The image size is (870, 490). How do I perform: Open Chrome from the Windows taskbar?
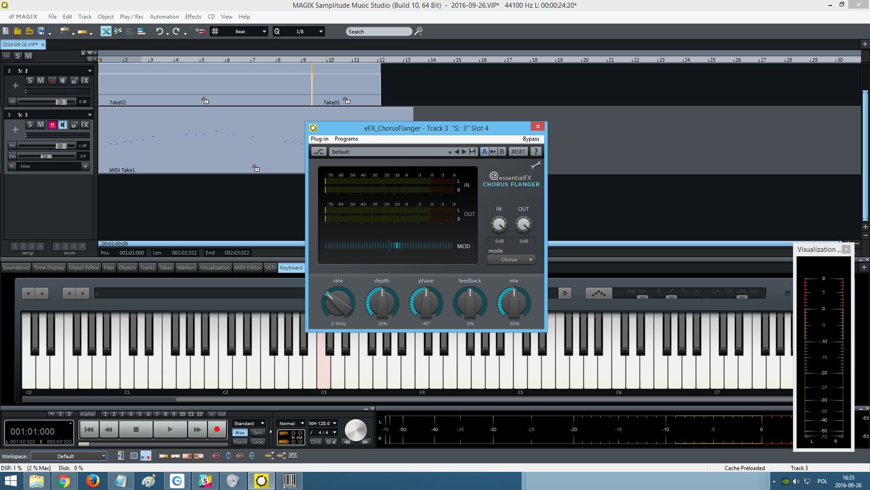click(64, 480)
